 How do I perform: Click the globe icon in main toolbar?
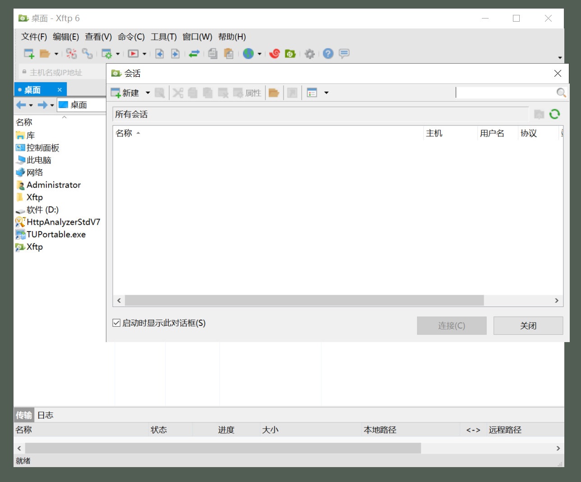[248, 54]
